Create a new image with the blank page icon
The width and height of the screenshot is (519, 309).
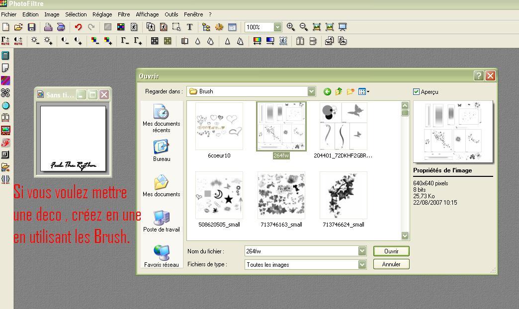(x=5, y=27)
